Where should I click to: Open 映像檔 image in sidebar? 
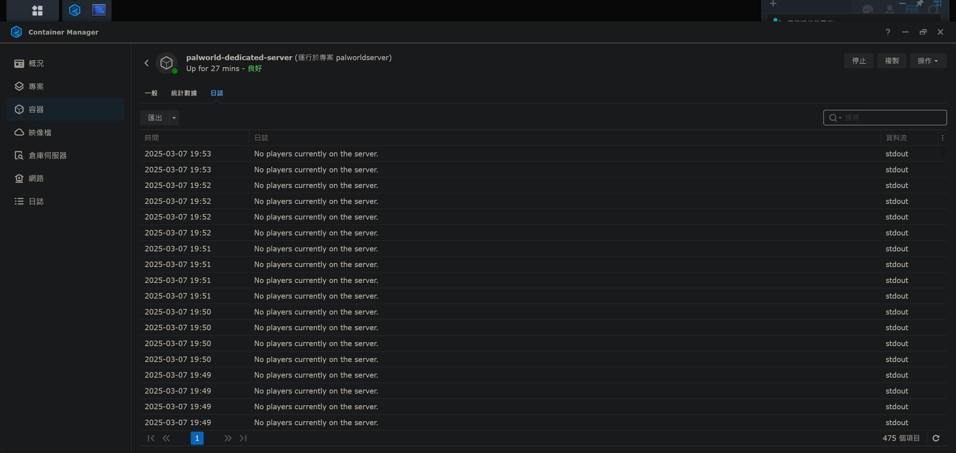tap(40, 133)
